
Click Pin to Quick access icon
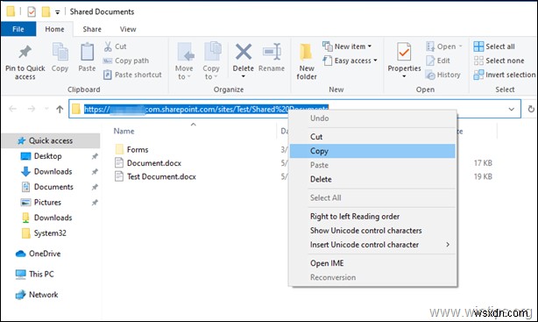tap(25, 53)
